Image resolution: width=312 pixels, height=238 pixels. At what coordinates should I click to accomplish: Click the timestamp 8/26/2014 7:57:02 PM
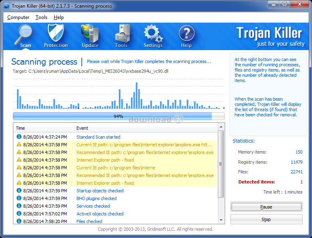pyautogui.click(x=45, y=214)
